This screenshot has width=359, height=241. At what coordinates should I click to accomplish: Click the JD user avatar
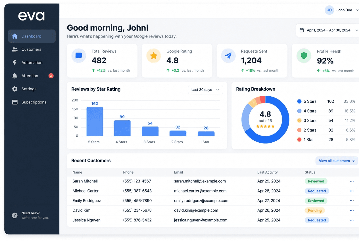coord(329,10)
